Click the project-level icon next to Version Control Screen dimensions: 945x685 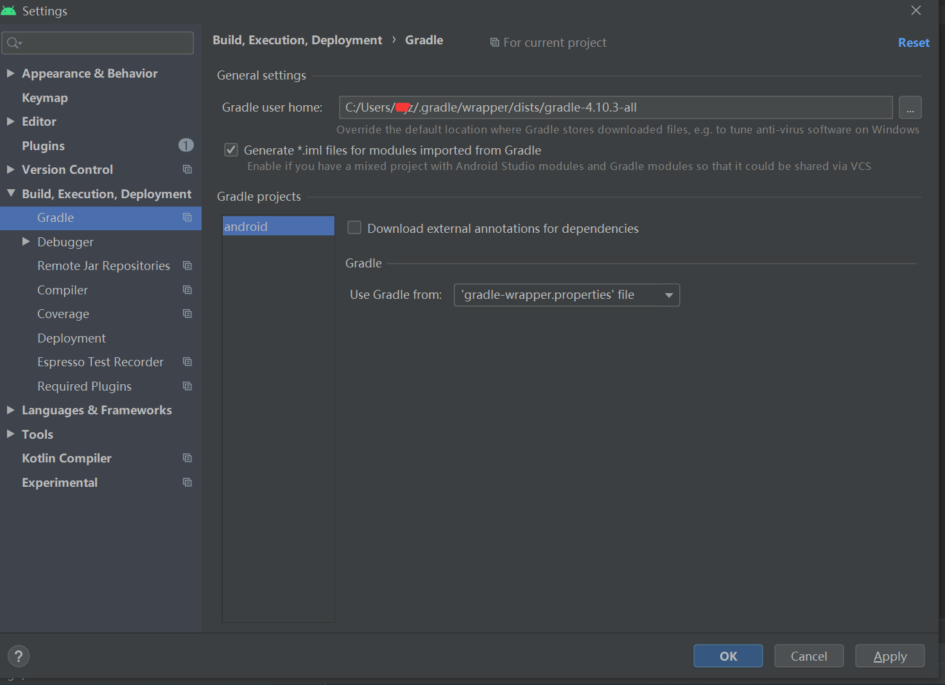point(187,169)
